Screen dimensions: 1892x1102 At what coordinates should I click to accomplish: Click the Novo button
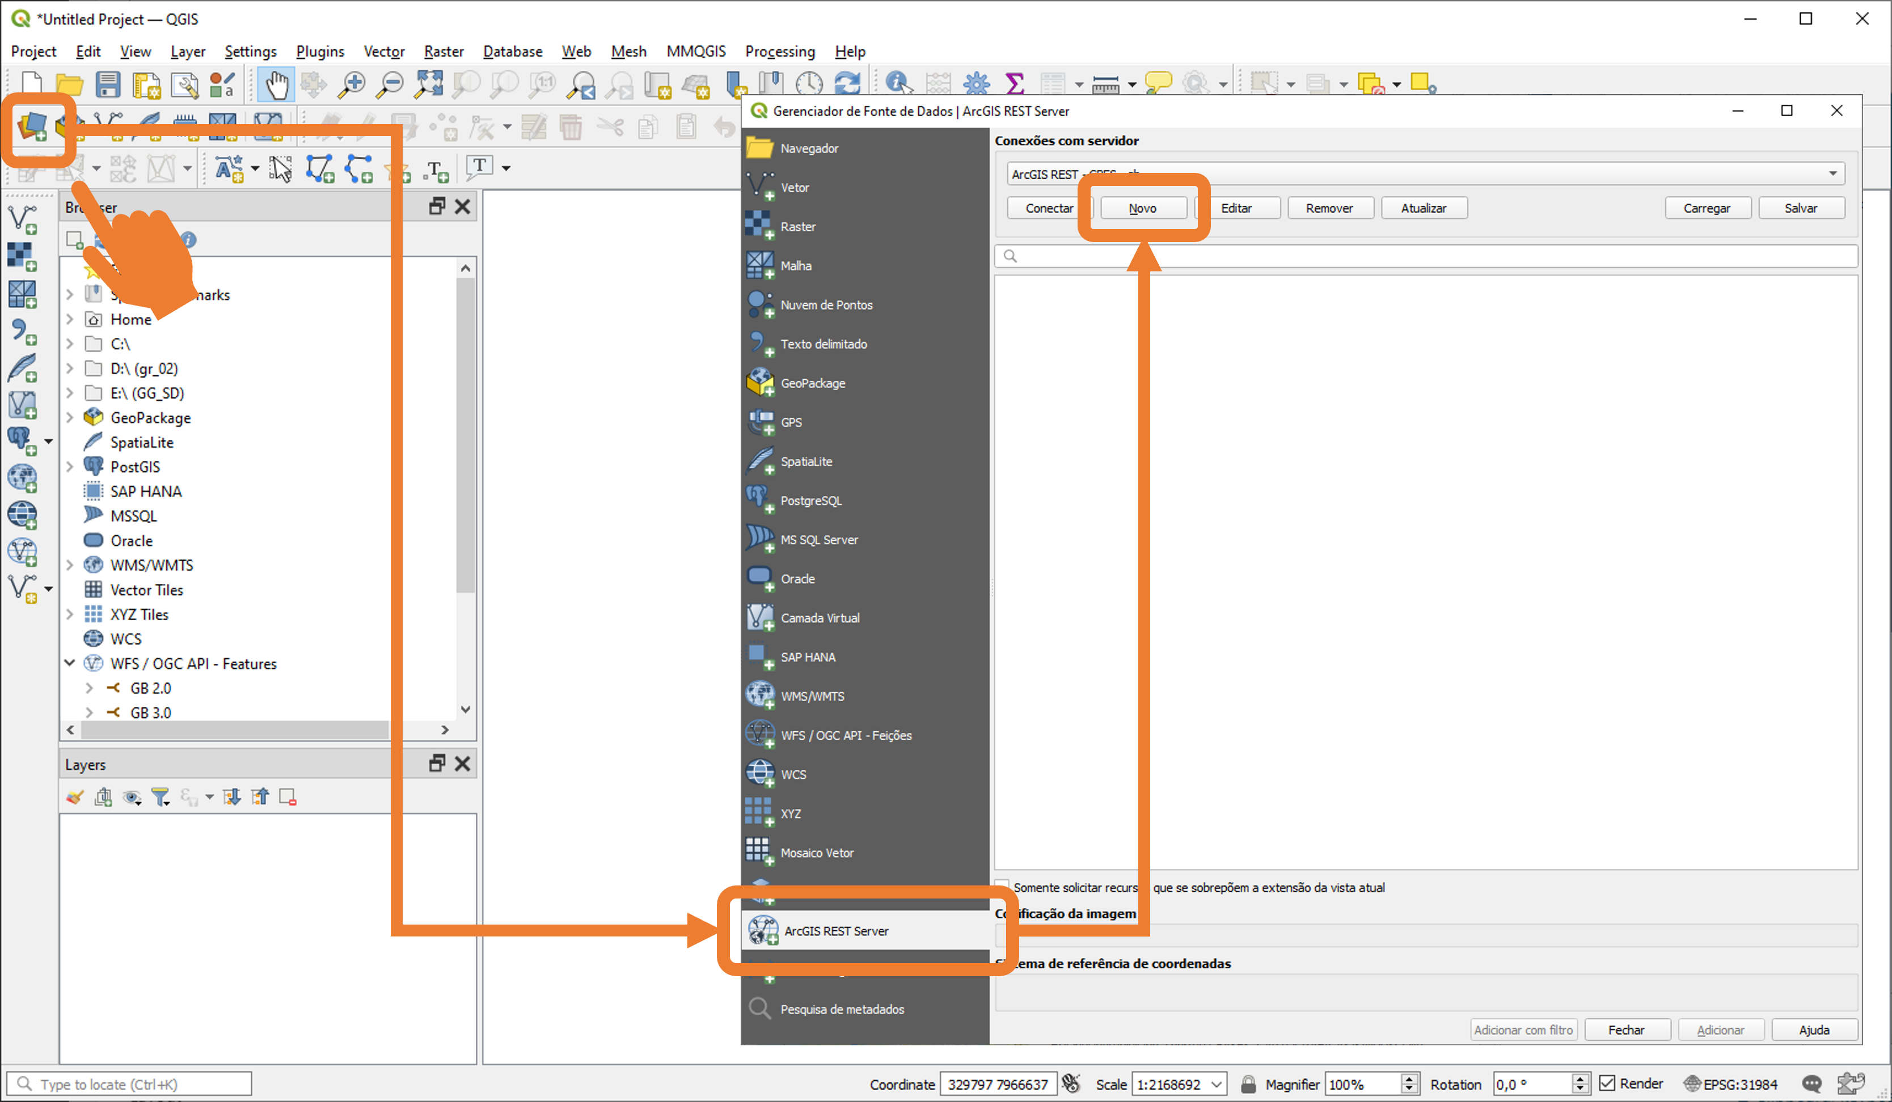click(x=1143, y=208)
